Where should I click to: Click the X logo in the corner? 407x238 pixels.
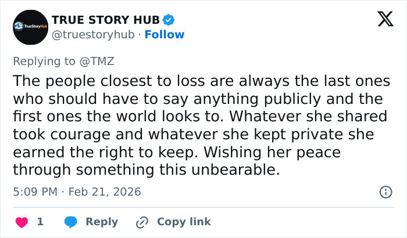(381, 20)
